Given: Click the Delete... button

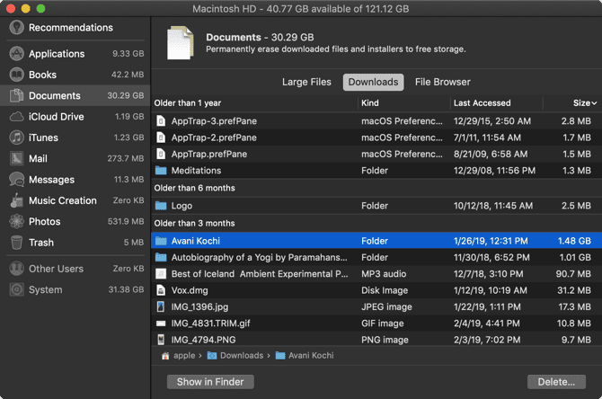Looking at the screenshot, I should pyautogui.click(x=556, y=382).
